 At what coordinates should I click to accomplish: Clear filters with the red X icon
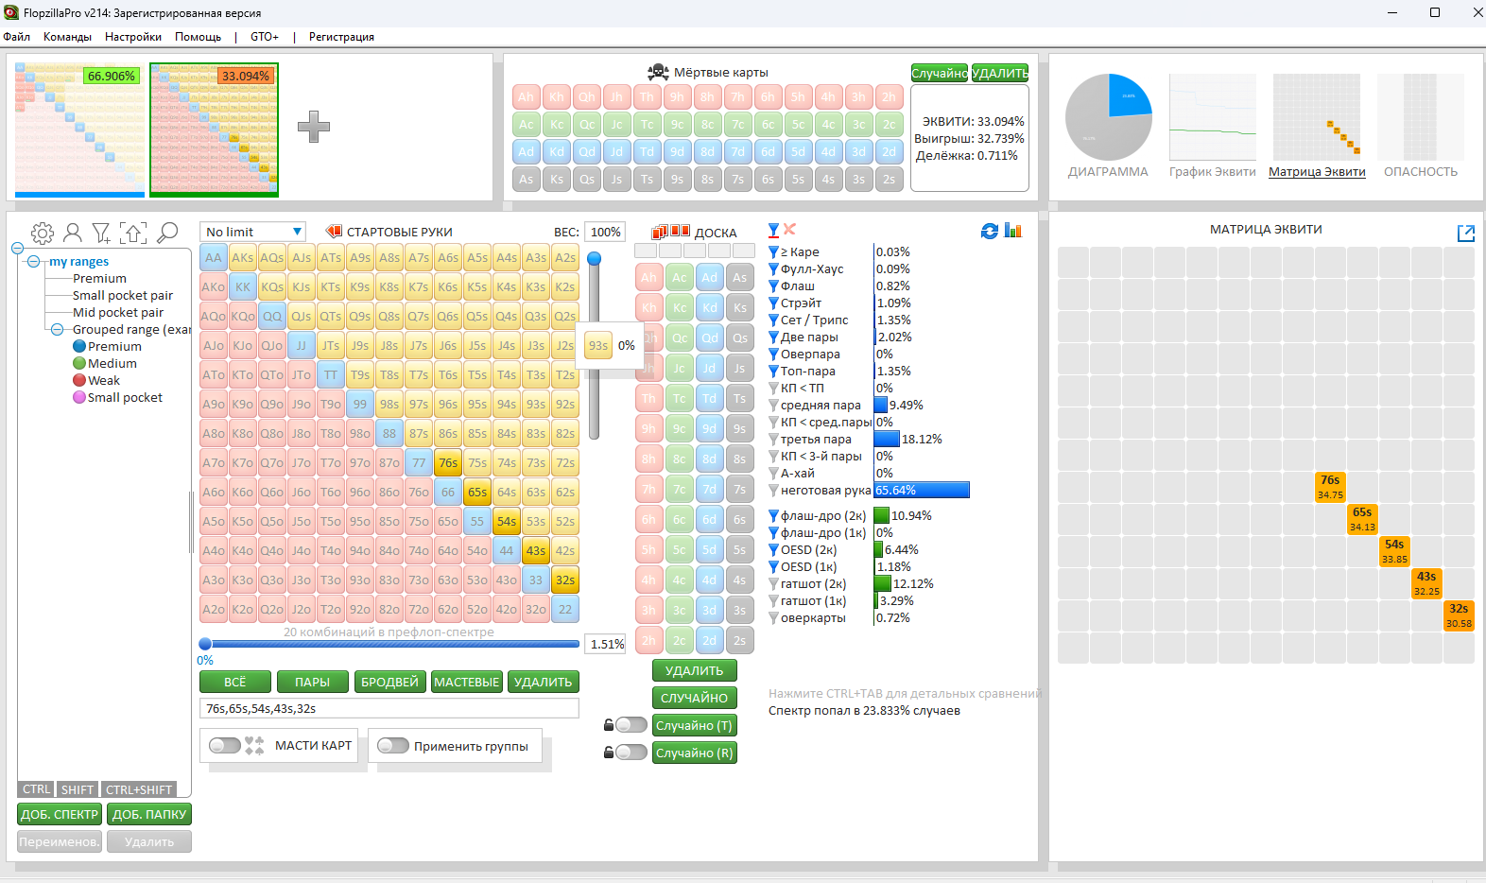tap(790, 230)
